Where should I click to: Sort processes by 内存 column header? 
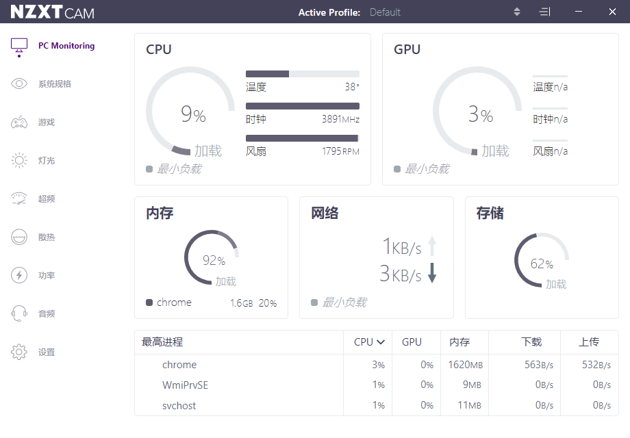click(459, 342)
